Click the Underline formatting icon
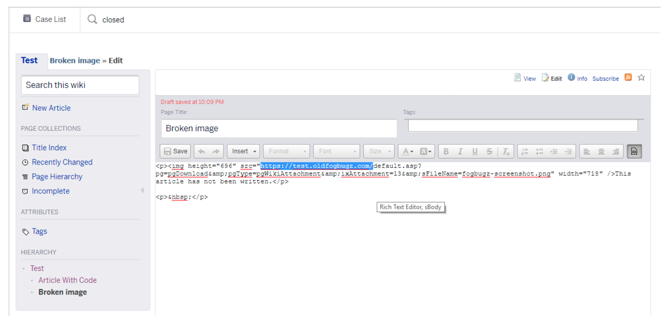This screenshot has width=664, height=321. pos(475,151)
